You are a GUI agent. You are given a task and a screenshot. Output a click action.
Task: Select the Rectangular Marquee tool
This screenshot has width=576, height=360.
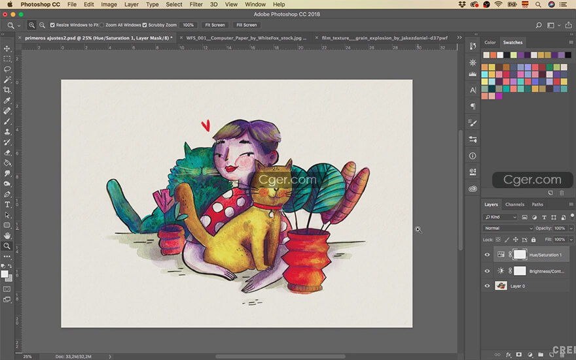(7, 59)
